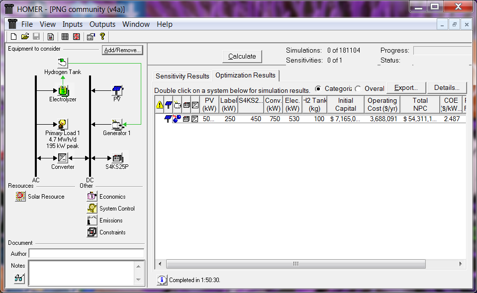
Task: Open a file using the folder icon
Action: [x=25, y=37]
